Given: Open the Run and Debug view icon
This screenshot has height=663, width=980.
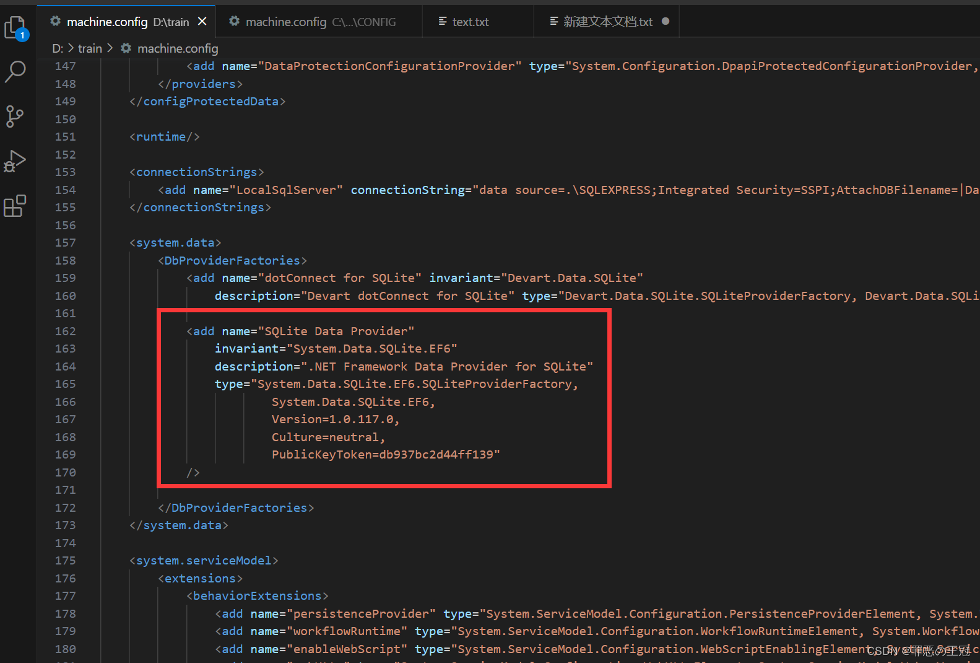Looking at the screenshot, I should pos(15,161).
